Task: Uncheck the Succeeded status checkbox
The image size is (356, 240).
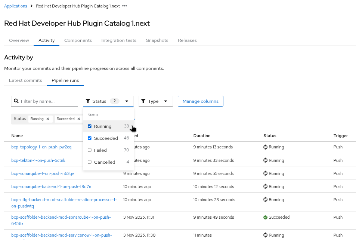Action: coord(90,138)
